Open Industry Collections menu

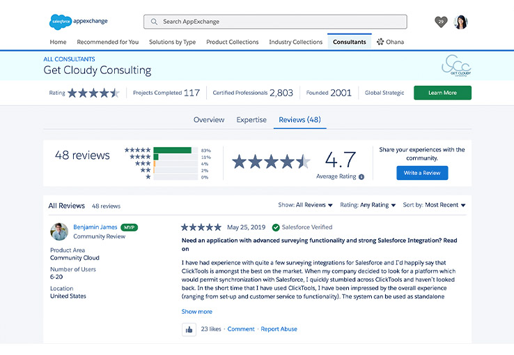[x=296, y=42]
